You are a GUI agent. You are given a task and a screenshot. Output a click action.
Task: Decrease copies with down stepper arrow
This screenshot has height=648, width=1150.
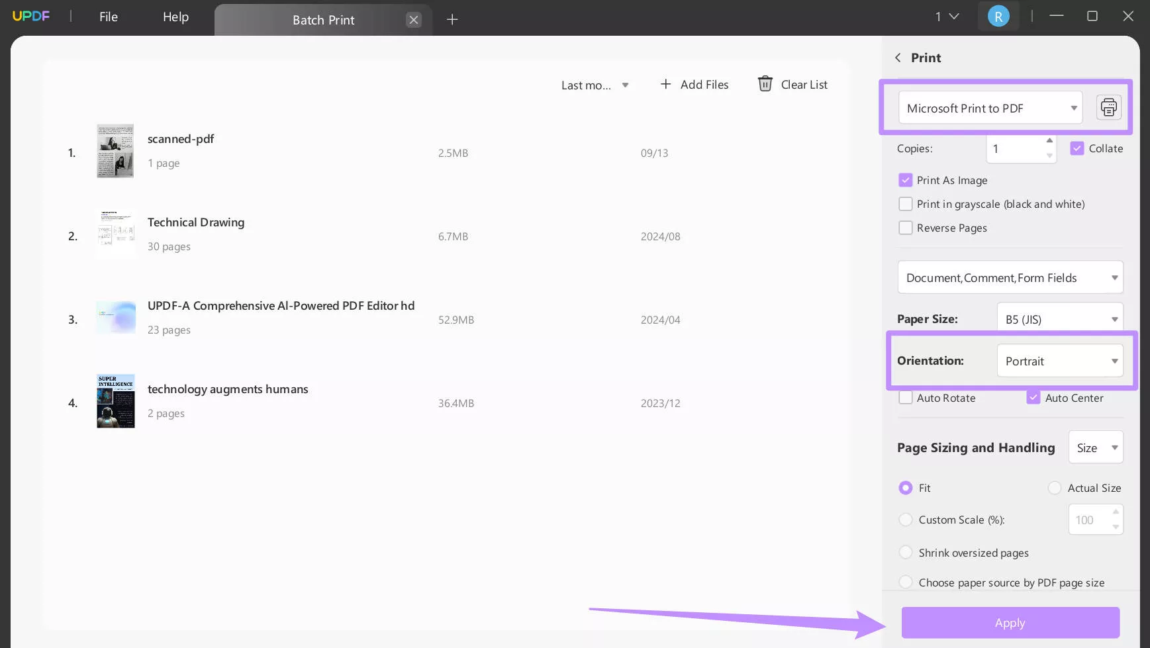coord(1049,156)
